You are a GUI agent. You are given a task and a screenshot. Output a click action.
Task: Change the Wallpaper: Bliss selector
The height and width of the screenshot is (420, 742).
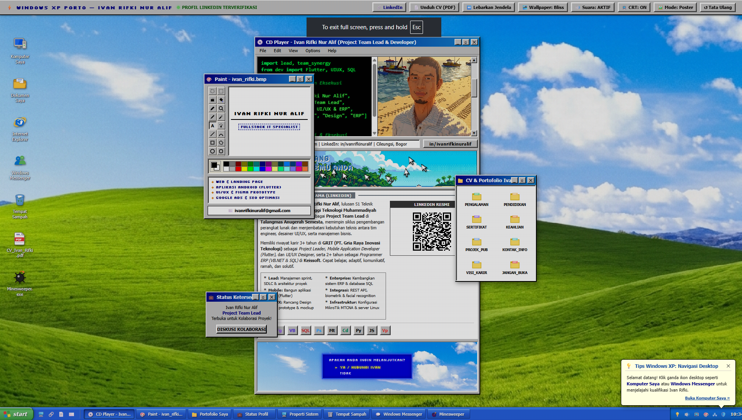coord(543,7)
